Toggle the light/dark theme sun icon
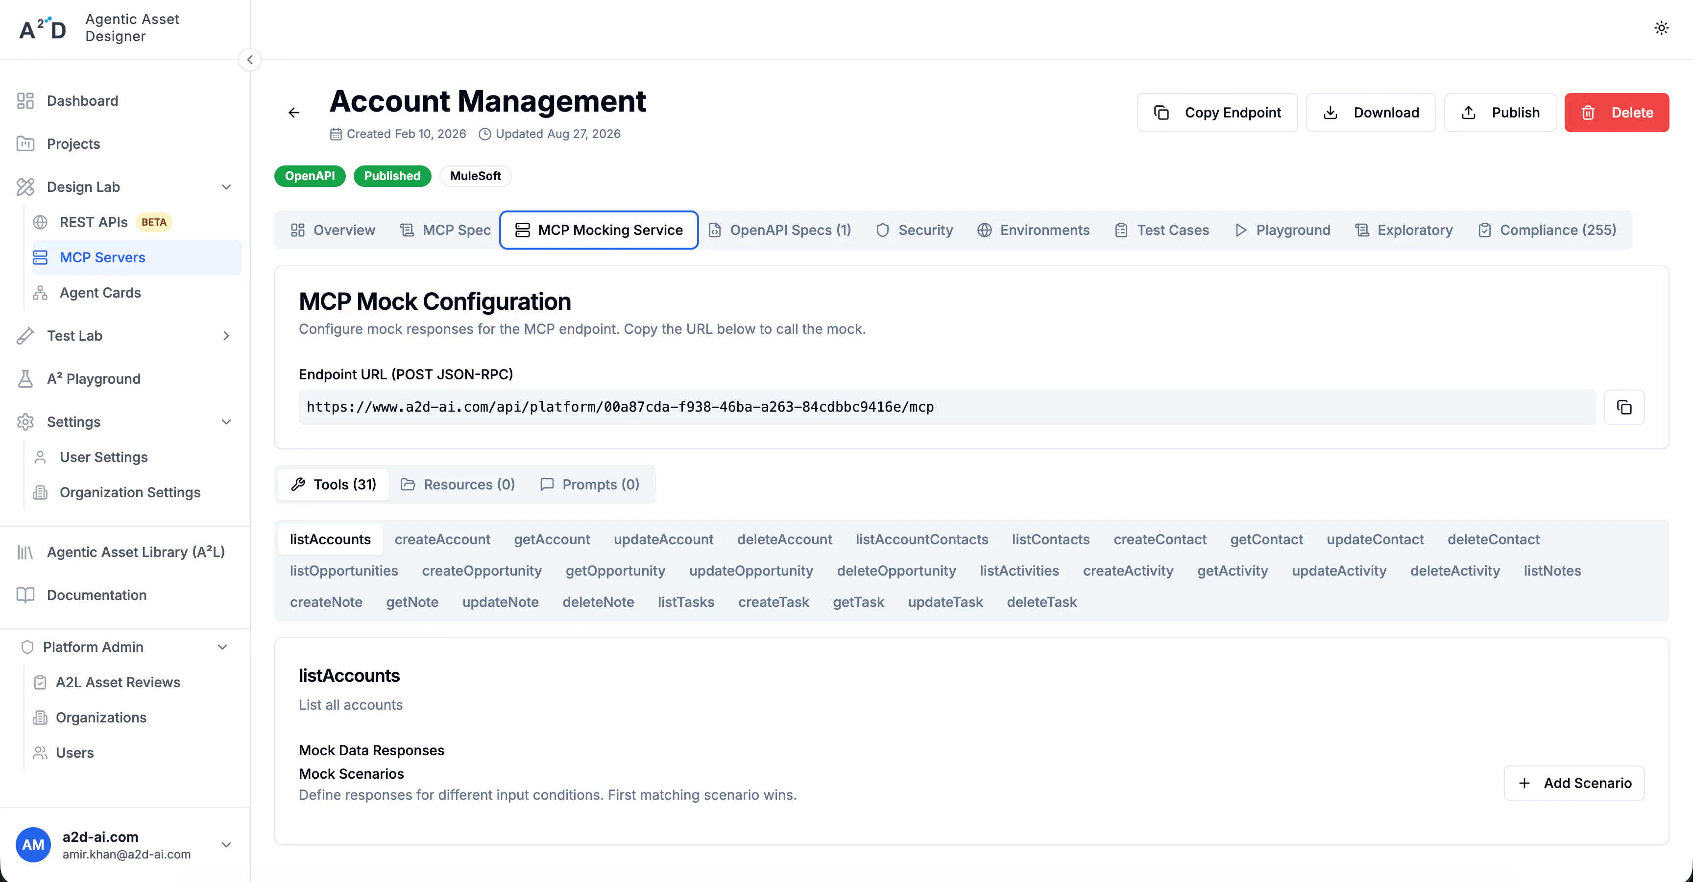Screen dimensions: 1693x882 pos(1661,28)
